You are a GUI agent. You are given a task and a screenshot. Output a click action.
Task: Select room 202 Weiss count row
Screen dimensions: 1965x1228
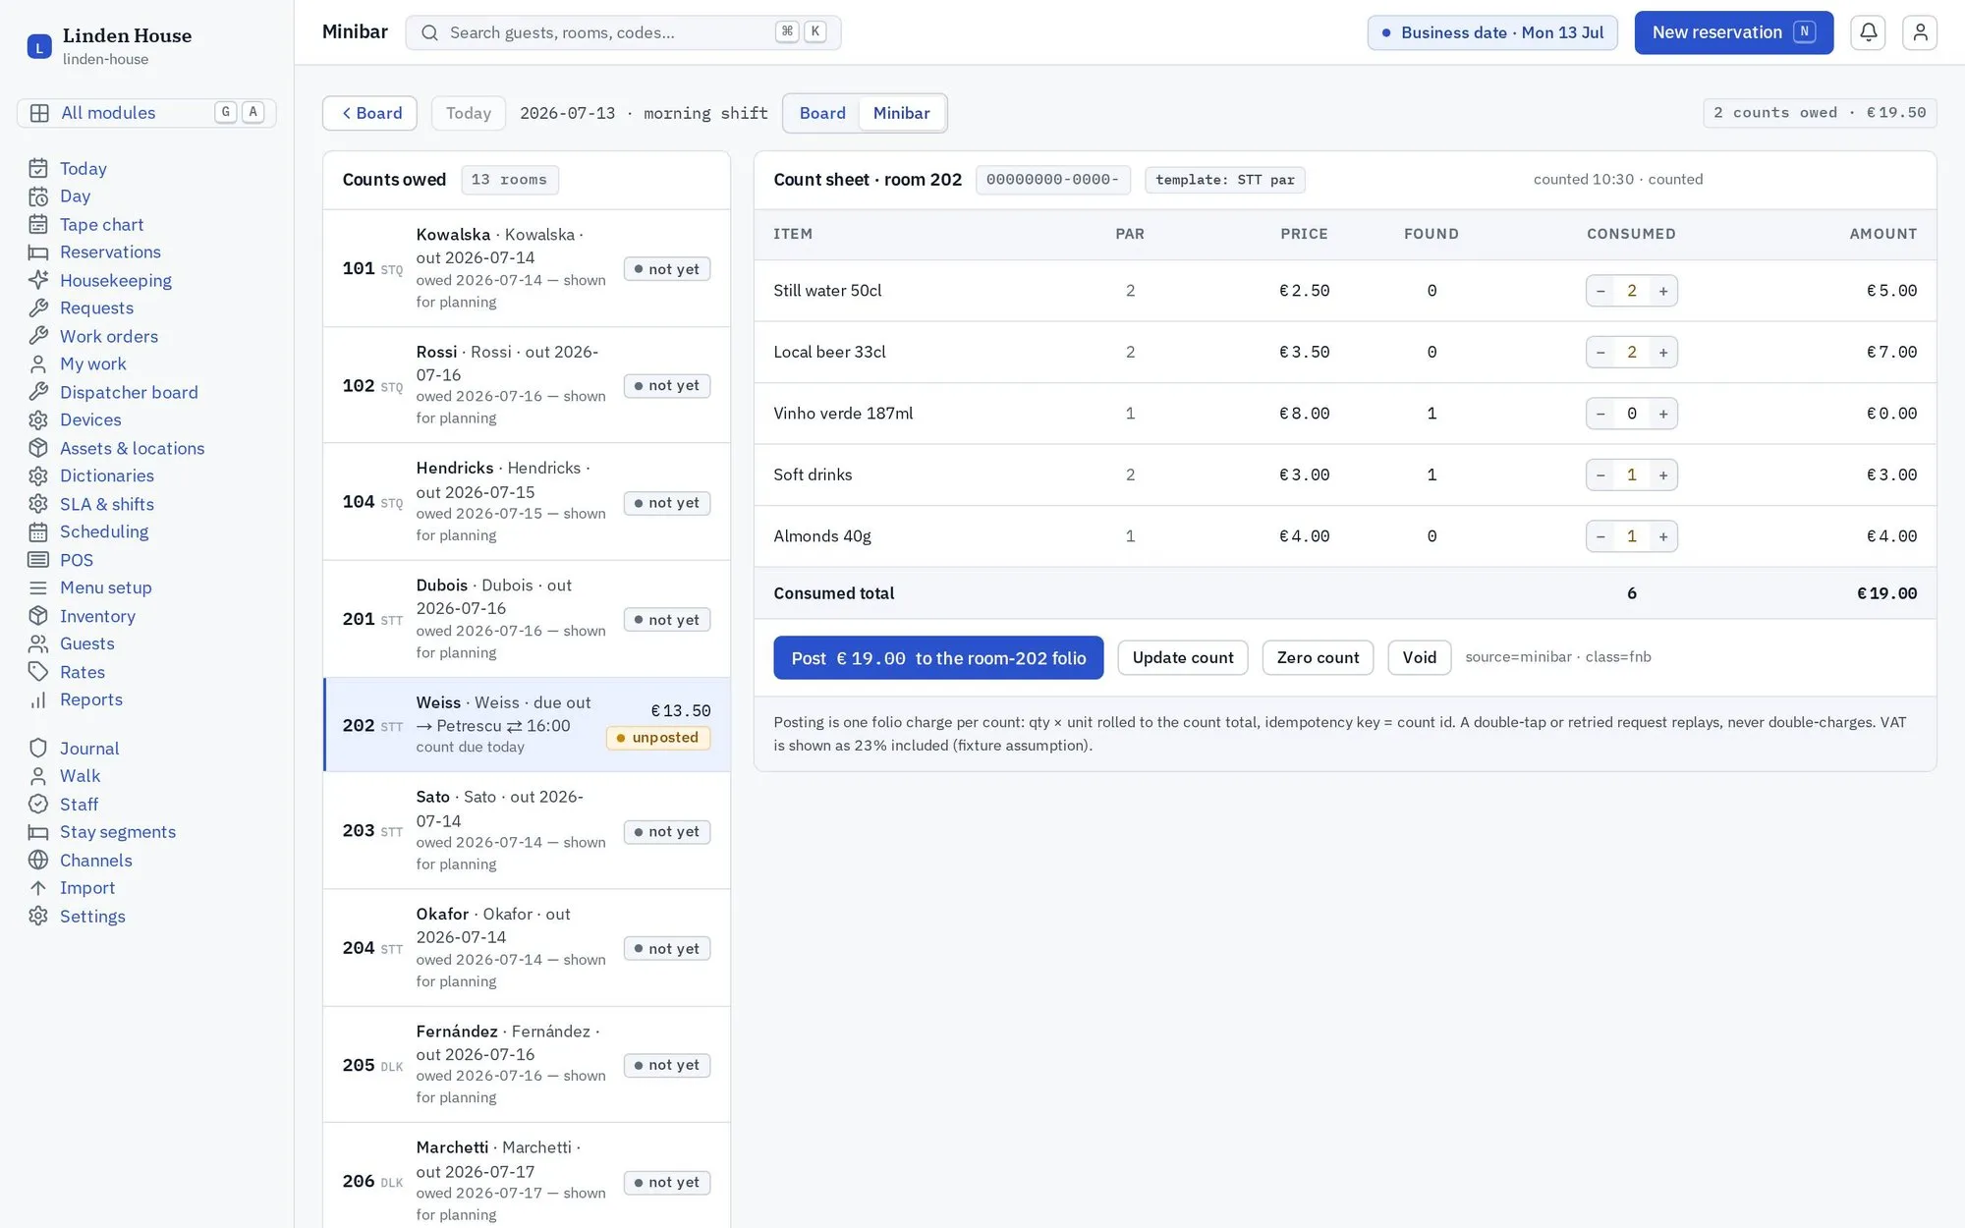click(x=527, y=725)
